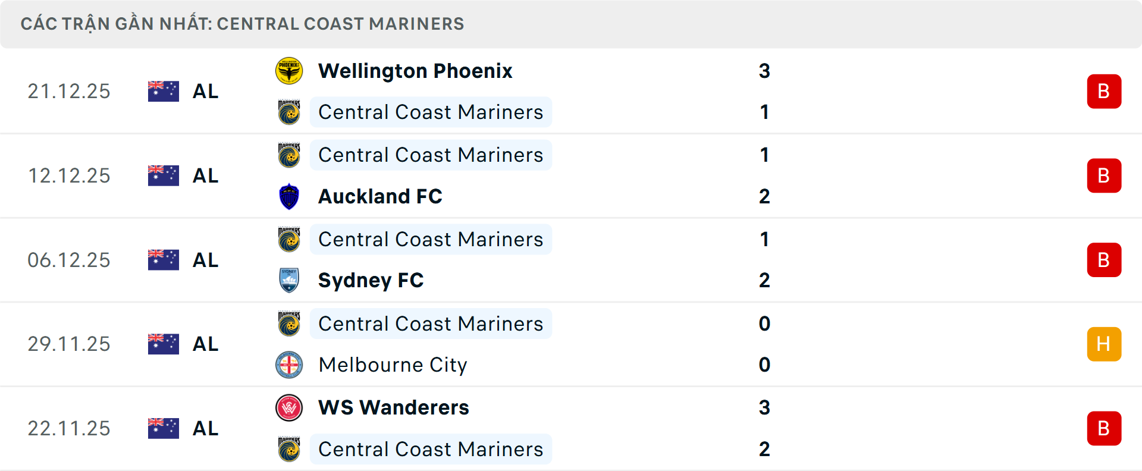Toggle the B badge on the Auckland FC match
Viewport: 1142px width, 471px height.
tap(1104, 175)
